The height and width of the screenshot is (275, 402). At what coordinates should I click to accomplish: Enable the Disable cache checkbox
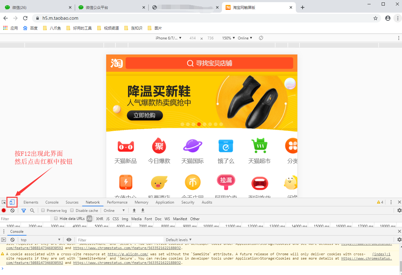(x=72, y=210)
